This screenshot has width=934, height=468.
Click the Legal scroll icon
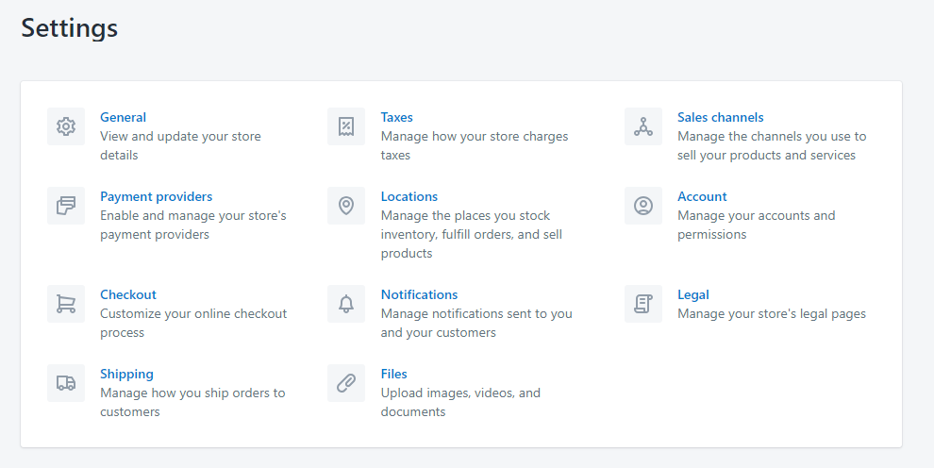pos(643,304)
